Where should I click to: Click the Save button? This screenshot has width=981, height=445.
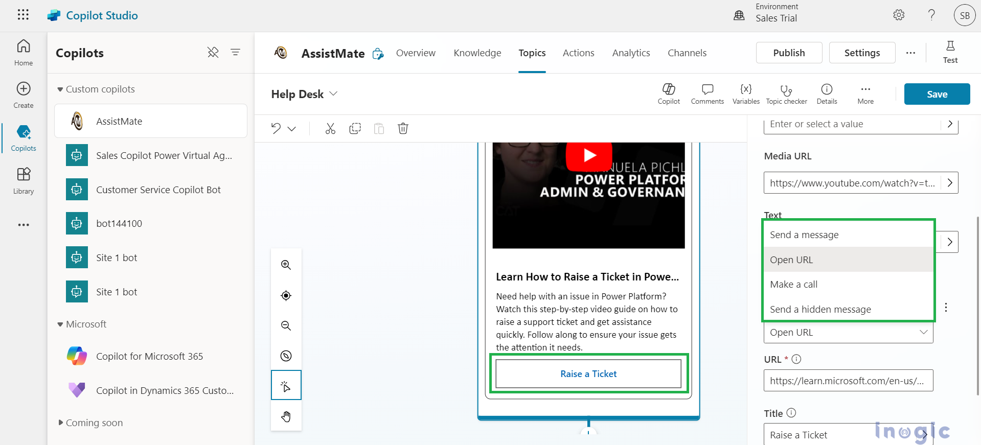[937, 94]
